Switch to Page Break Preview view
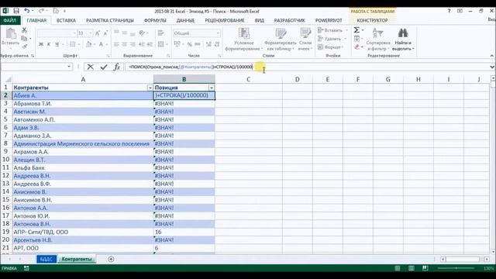The image size is (496, 279). (x=425, y=268)
